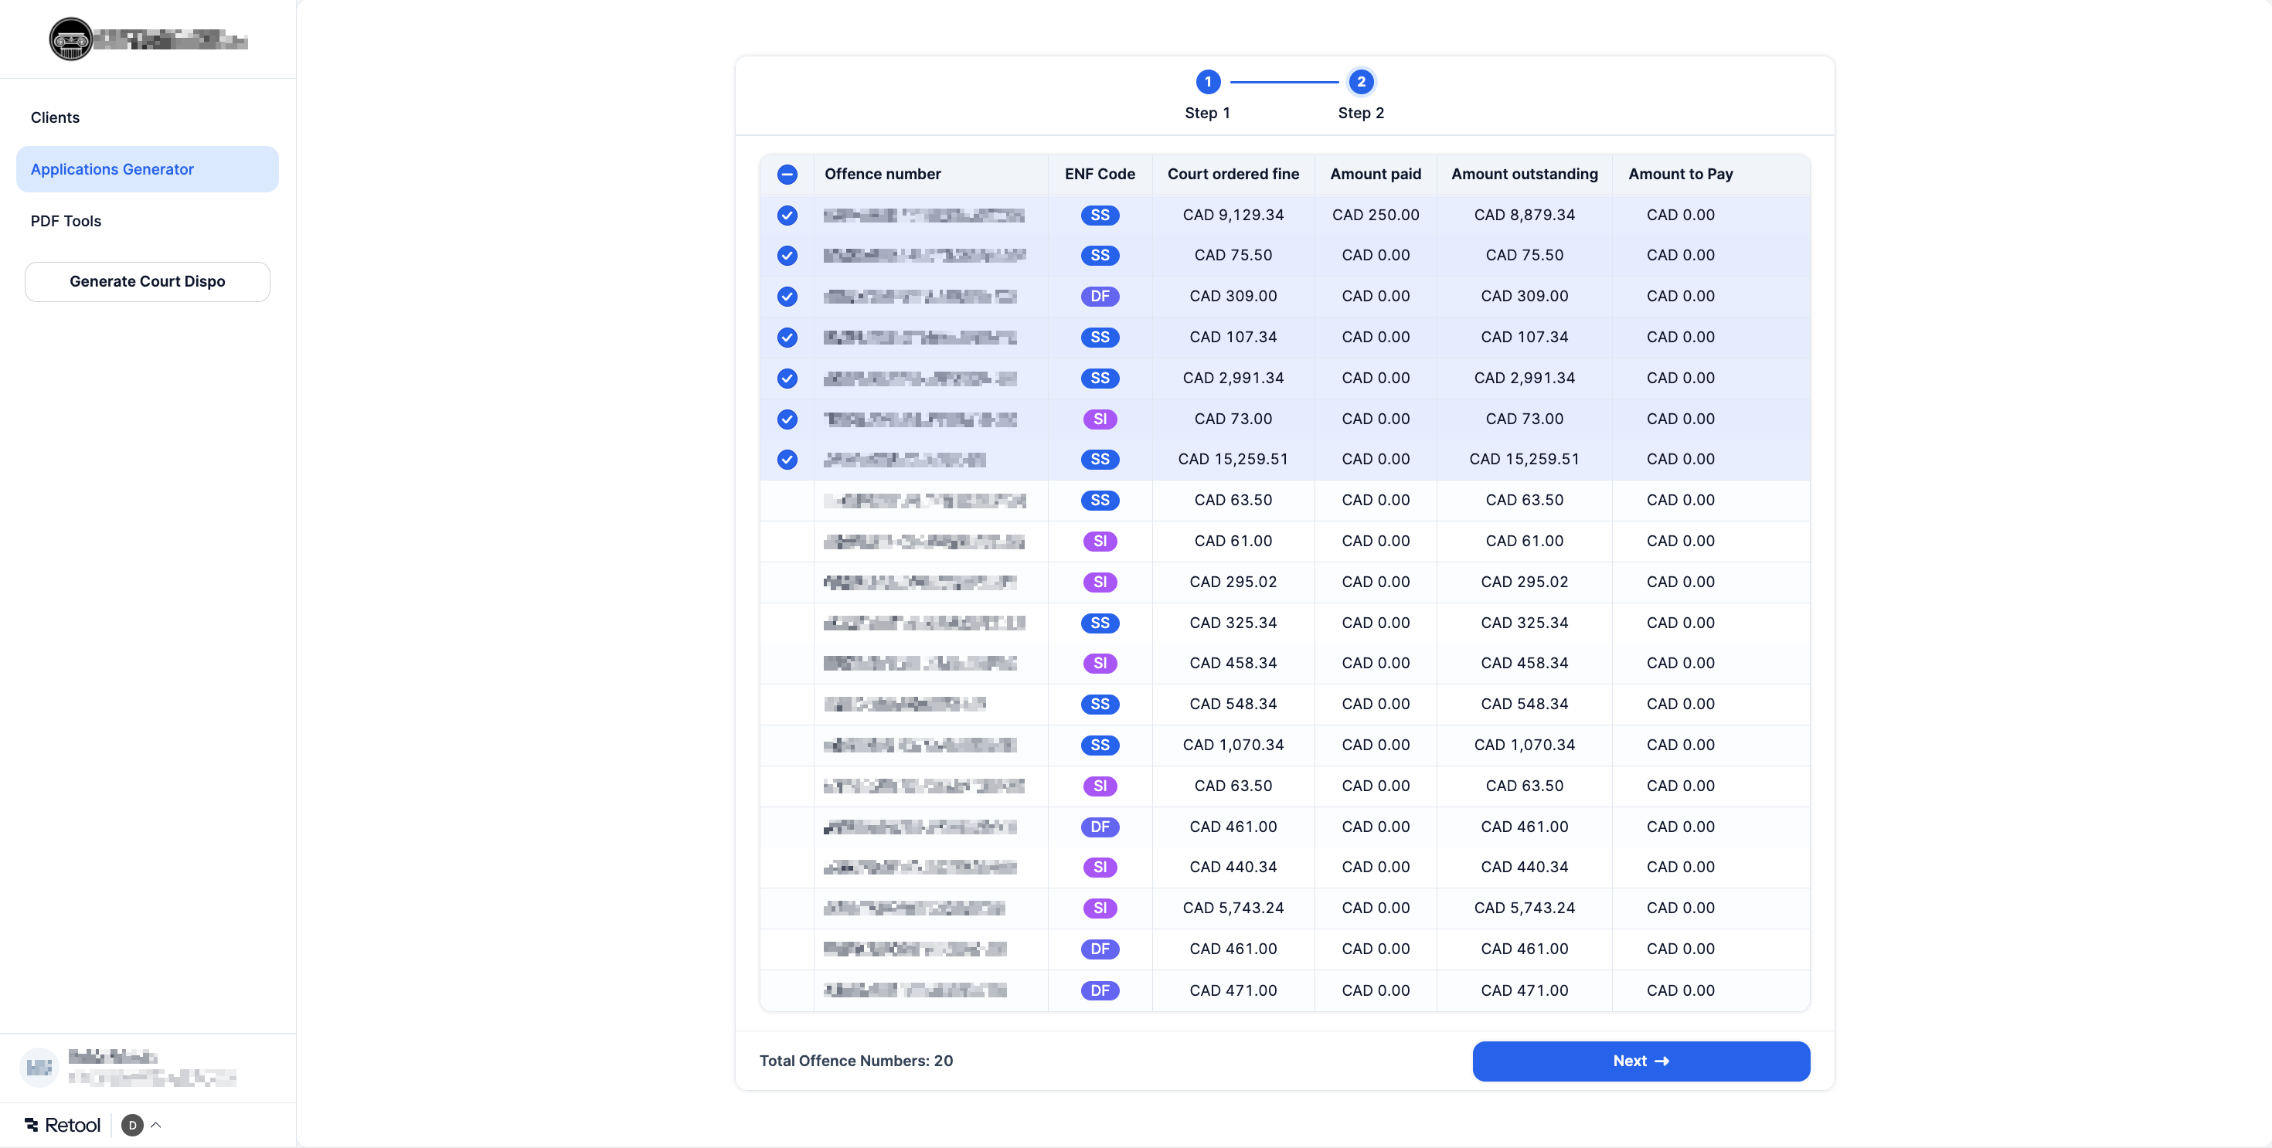Click the Retool logo

[63, 1125]
